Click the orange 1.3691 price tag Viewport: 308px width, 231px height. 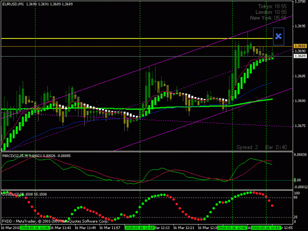click(x=300, y=46)
